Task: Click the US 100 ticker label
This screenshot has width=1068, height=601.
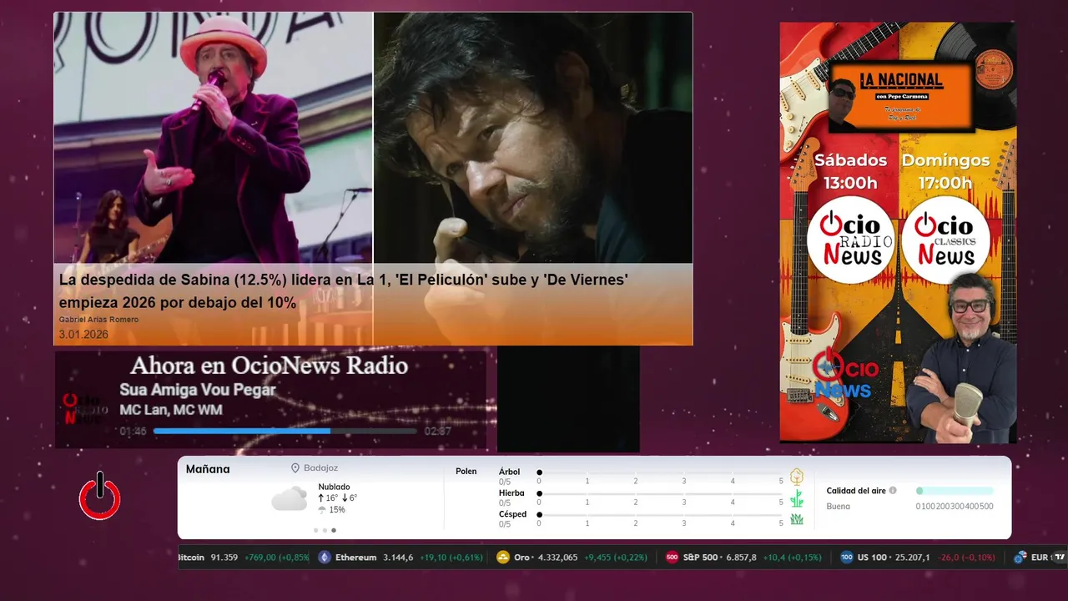Action: [872, 558]
